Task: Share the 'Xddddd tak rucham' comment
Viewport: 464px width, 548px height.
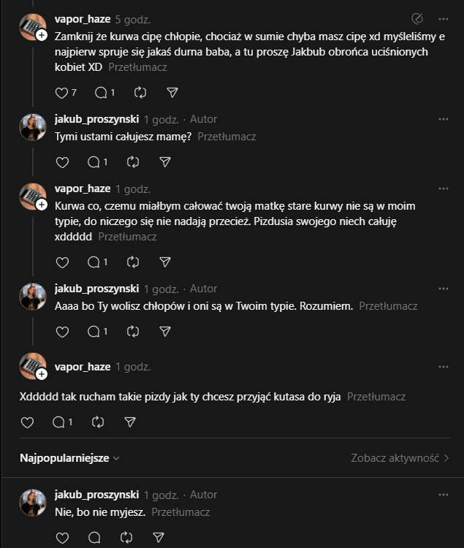Action: coord(130,422)
